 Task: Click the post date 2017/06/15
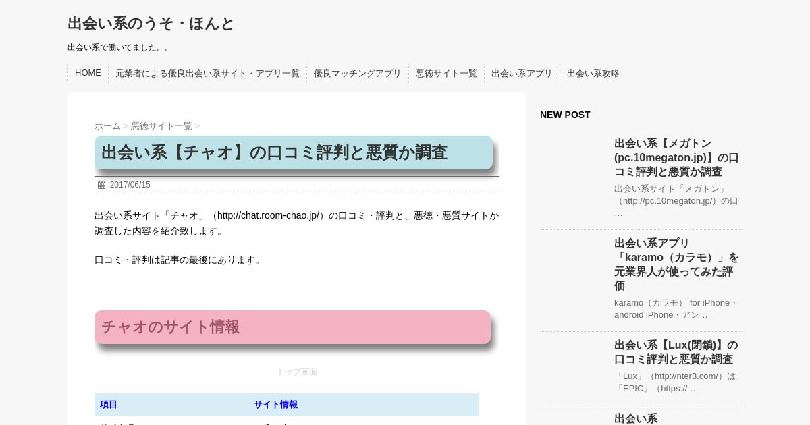(130, 185)
